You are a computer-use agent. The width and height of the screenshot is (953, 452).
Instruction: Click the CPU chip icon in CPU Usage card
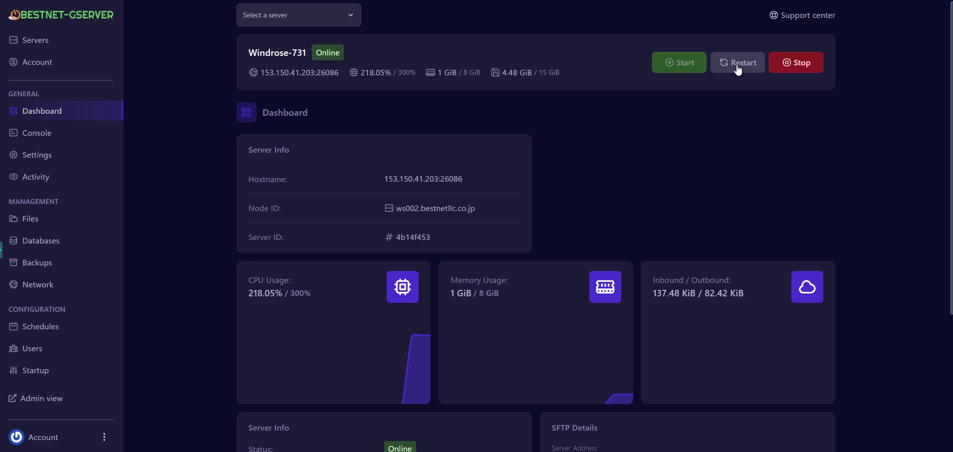click(x=402, y=287)
